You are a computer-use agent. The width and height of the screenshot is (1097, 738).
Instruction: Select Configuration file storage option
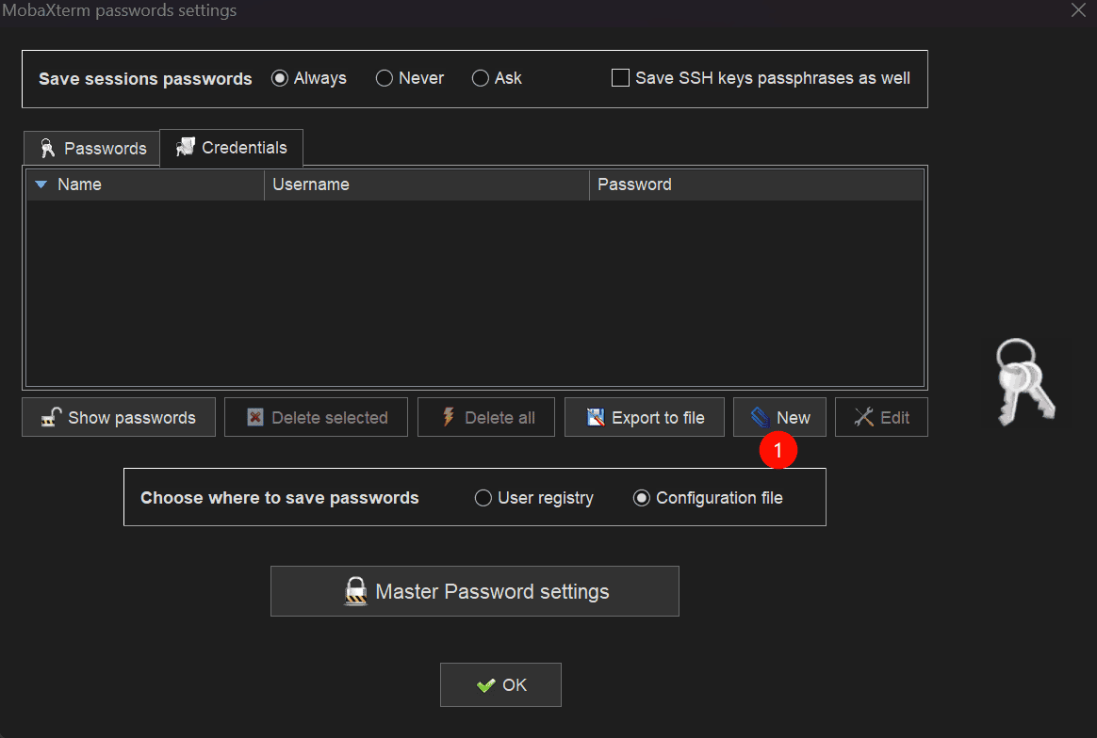click(x=642, y=498)
